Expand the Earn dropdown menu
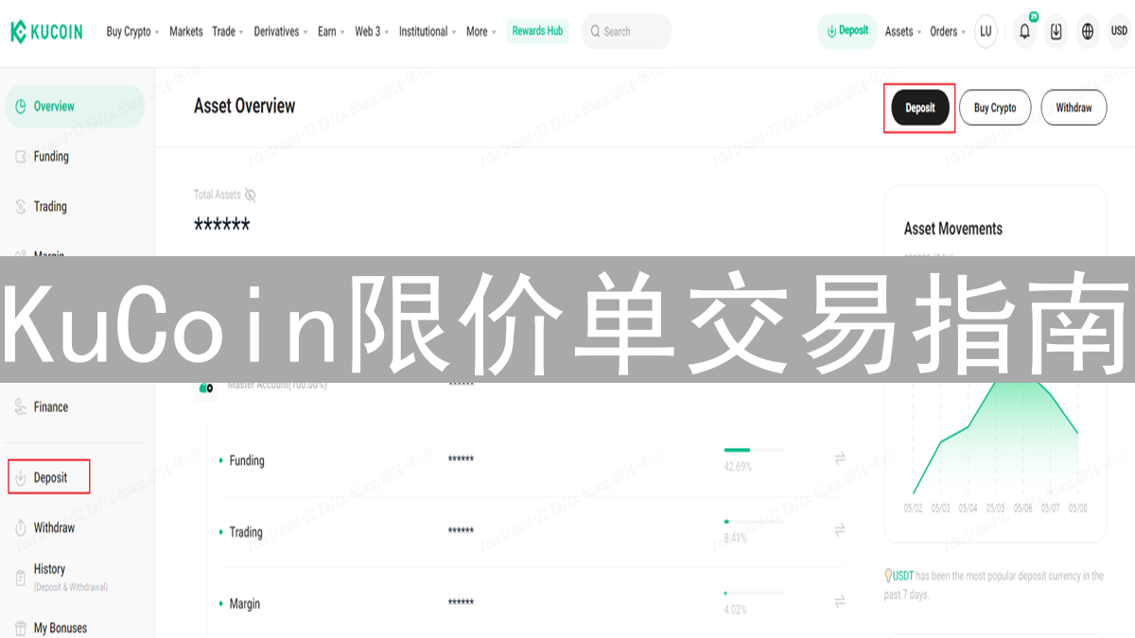The width and height of the screenshot is (1135, 638). pyautogui.click(x=331, y=31)
